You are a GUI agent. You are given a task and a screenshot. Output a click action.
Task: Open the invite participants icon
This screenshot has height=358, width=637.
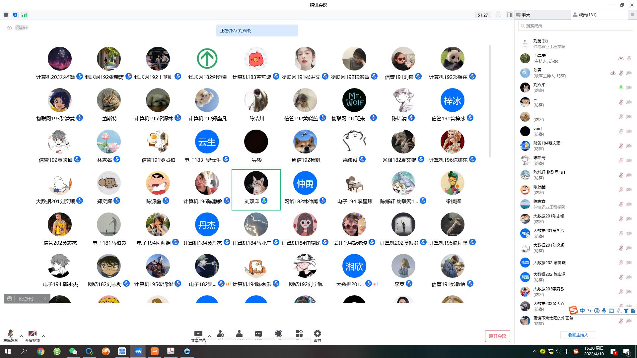pyautogui.click(x=220, y=334)
